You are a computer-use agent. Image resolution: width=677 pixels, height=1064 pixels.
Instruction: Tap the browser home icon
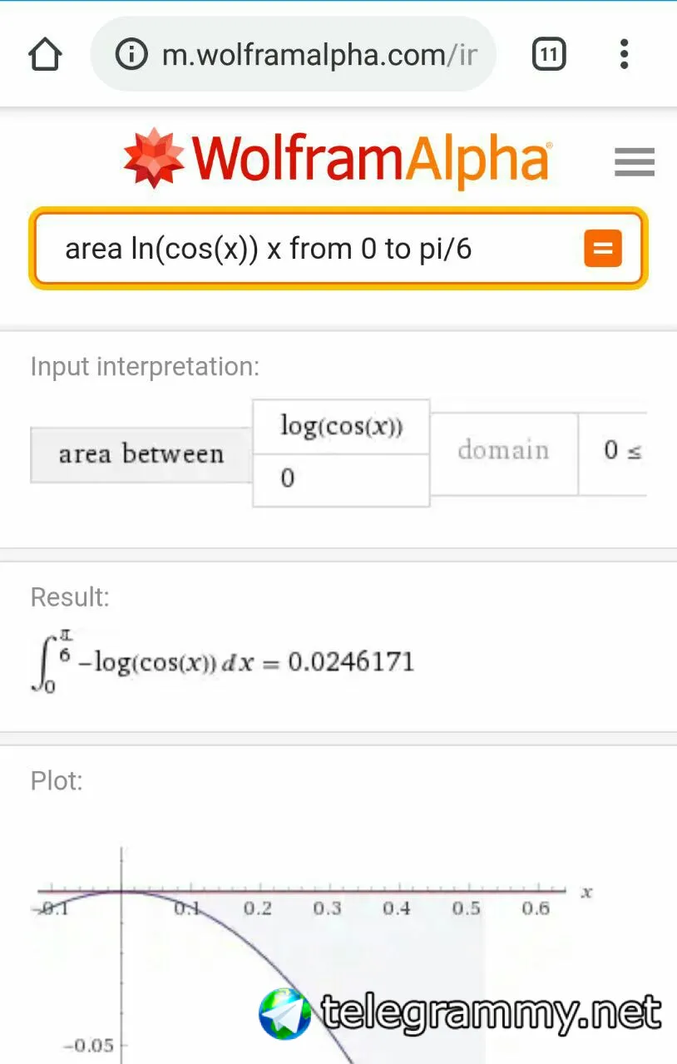tap(45, 55)
